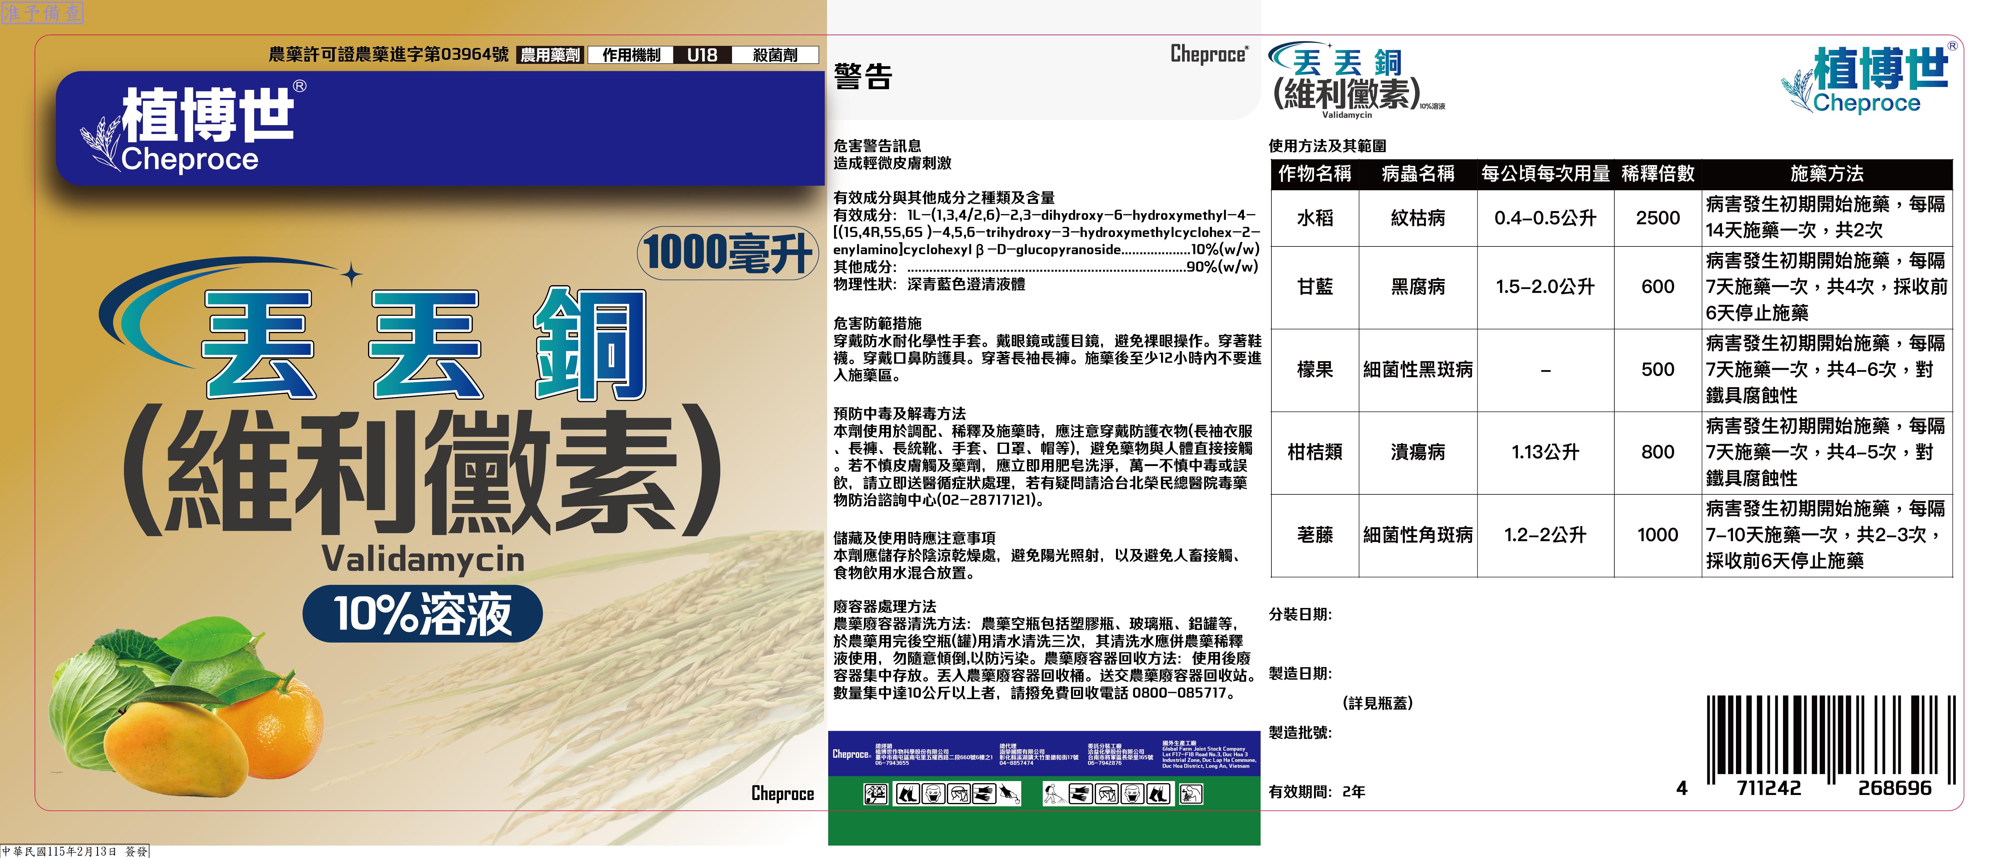The image size is (1999, 858).
Task: Click the blue 植博世 Cheproce logo above the usage table
Action: [x=1869, y=79]
